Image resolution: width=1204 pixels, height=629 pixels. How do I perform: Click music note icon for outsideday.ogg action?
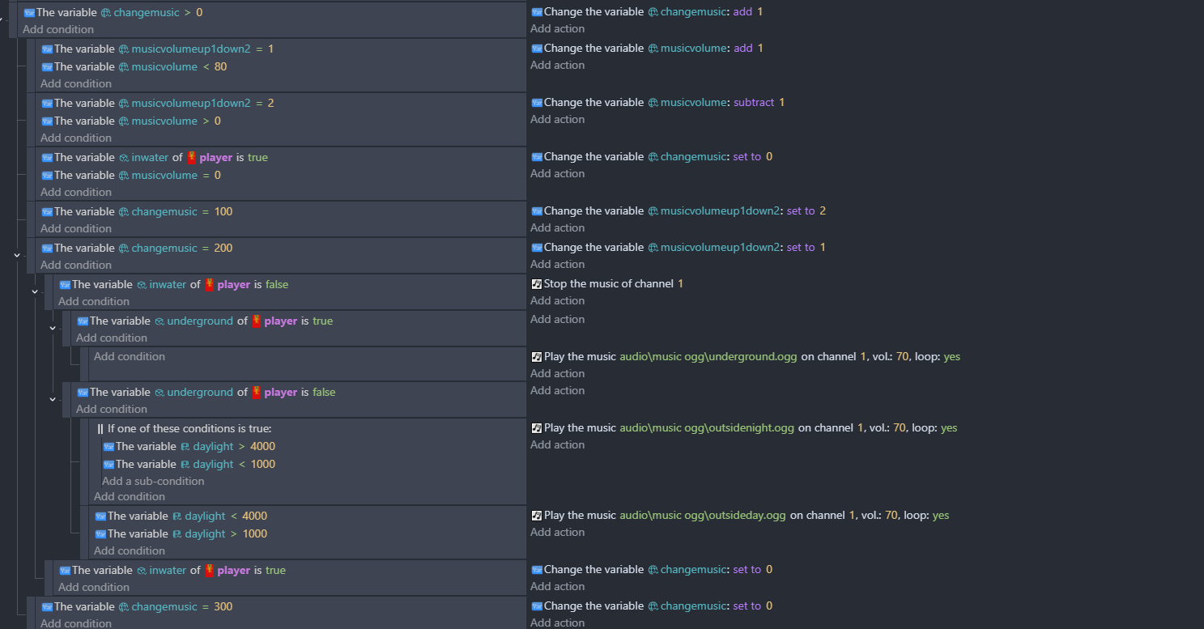point(536,516)
